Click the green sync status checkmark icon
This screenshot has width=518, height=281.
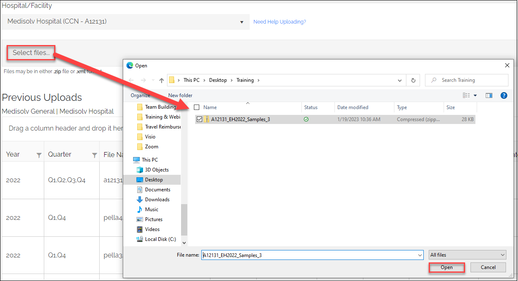click(306, 119)
